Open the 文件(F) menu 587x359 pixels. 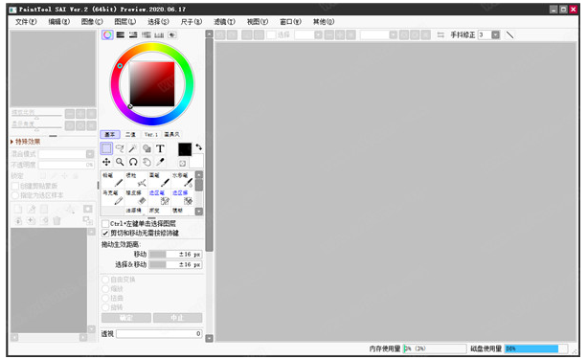[26, 22]
